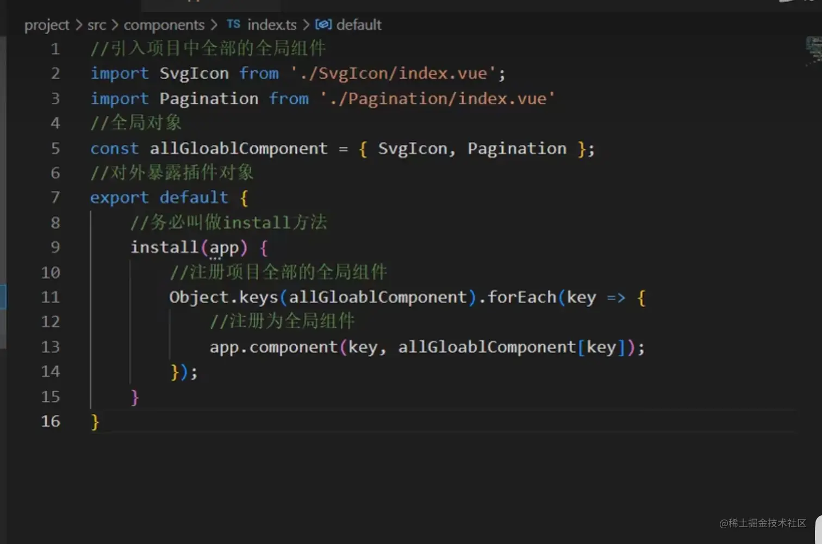Select line number 16 in the gutter
822x544 pixels.
pyautogui.click(x=51, y=421)
